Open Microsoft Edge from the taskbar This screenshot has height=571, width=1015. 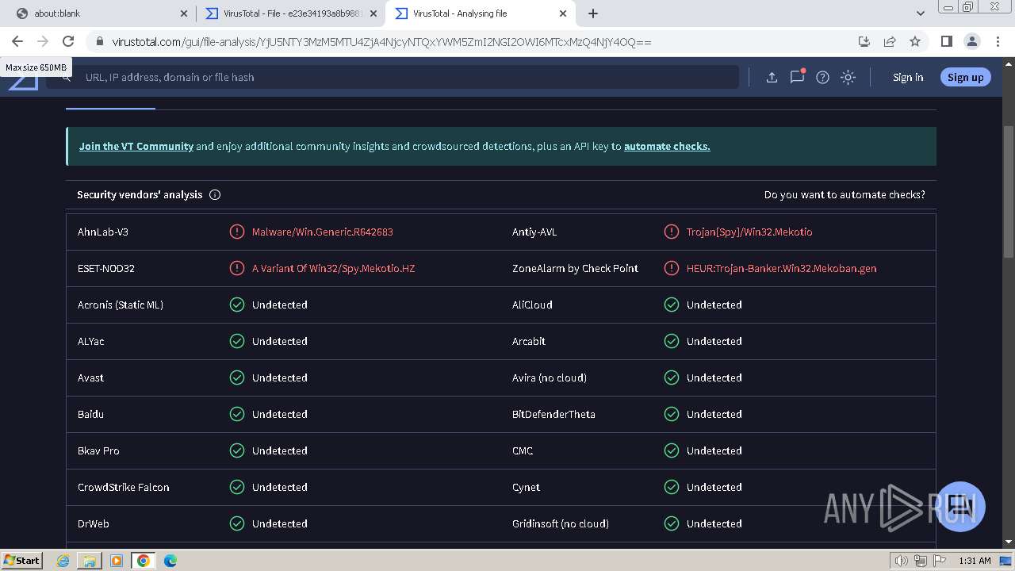point(170,561)
